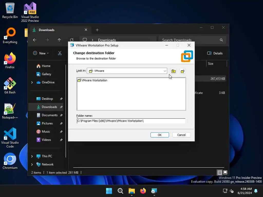The height and width of the screenshot is (197, 263).
Task: Switch to details list view layout
Action: click(220, 172)
